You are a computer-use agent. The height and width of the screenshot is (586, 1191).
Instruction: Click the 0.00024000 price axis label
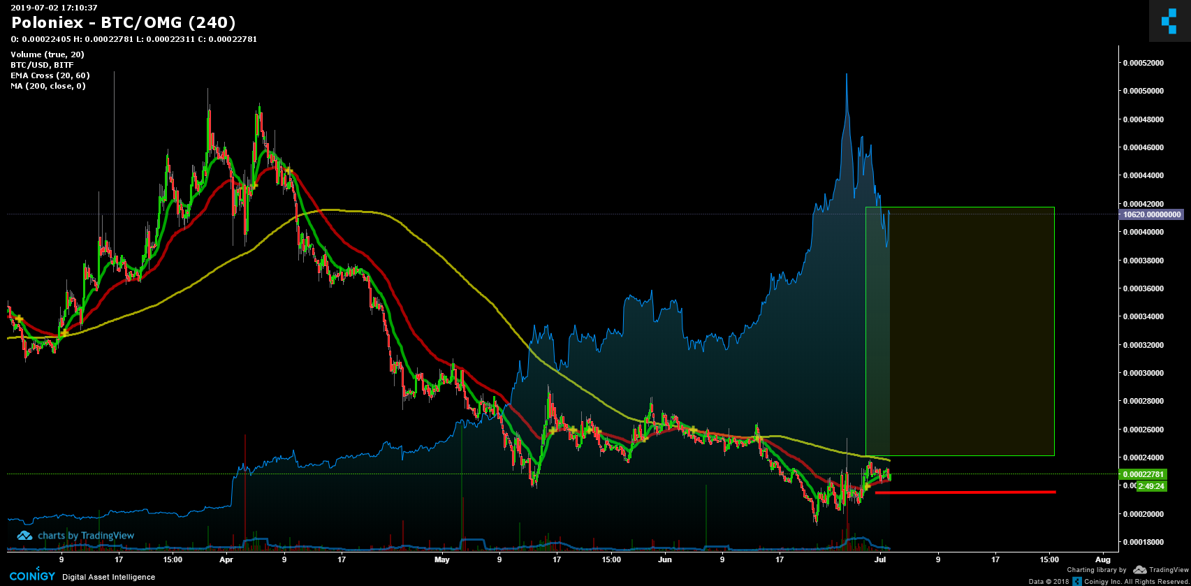coord(1144,457)
